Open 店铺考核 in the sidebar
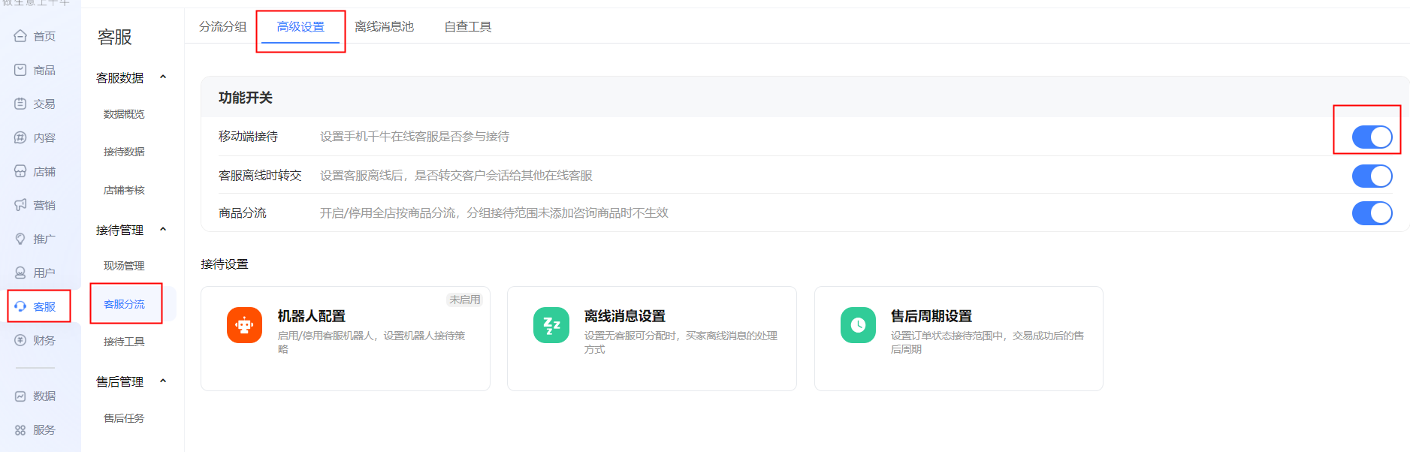The image size is (1410, 452). pos(124,190)
